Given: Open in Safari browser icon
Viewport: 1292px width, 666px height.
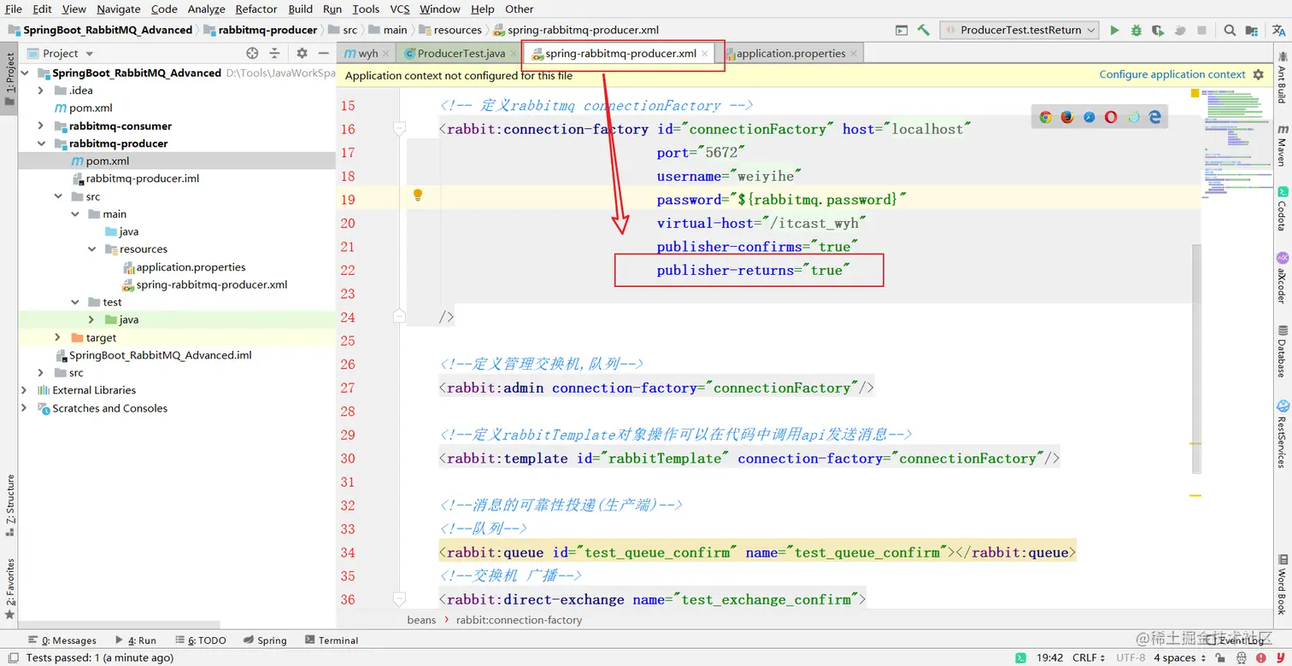Looking at the screenshot, I should point(1089,117).
